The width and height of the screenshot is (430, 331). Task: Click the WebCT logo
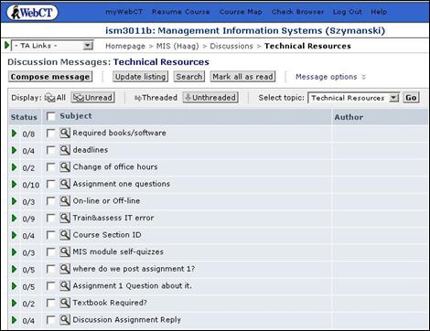[32, 13]
